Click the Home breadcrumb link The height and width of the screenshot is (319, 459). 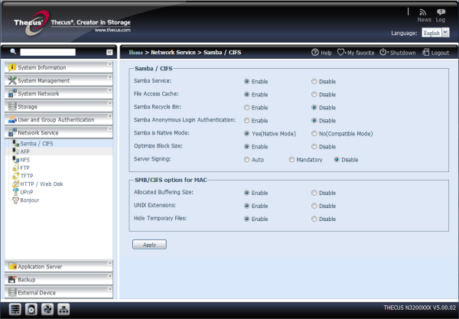coord(136,53)
